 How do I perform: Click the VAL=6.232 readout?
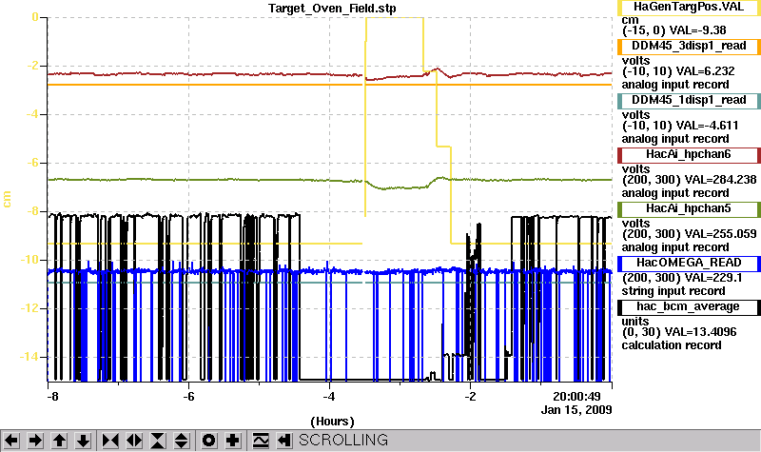click(x=705, y=70)
